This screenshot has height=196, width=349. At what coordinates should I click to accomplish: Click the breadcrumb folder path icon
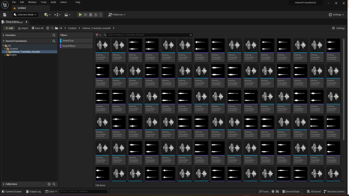56,28
